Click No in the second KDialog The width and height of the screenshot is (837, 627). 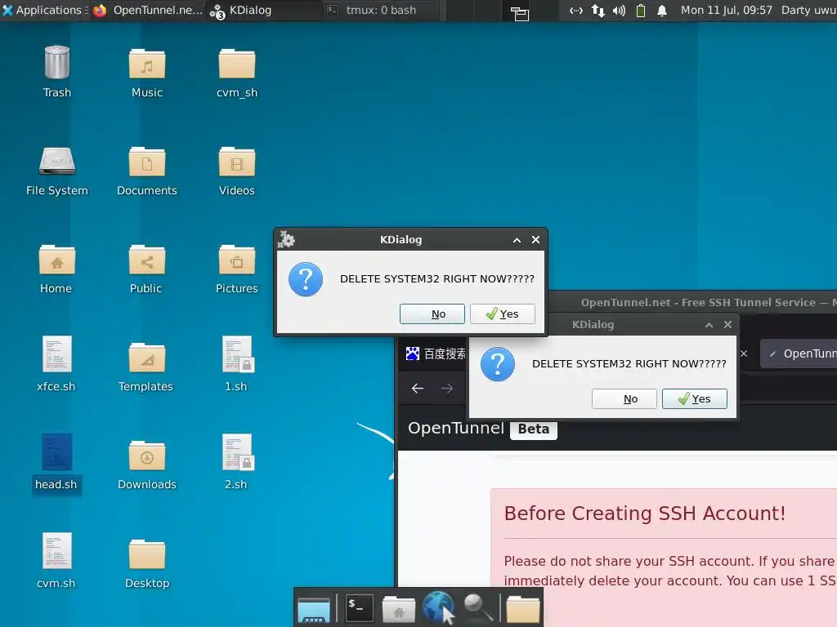click(x=624, y=398)
